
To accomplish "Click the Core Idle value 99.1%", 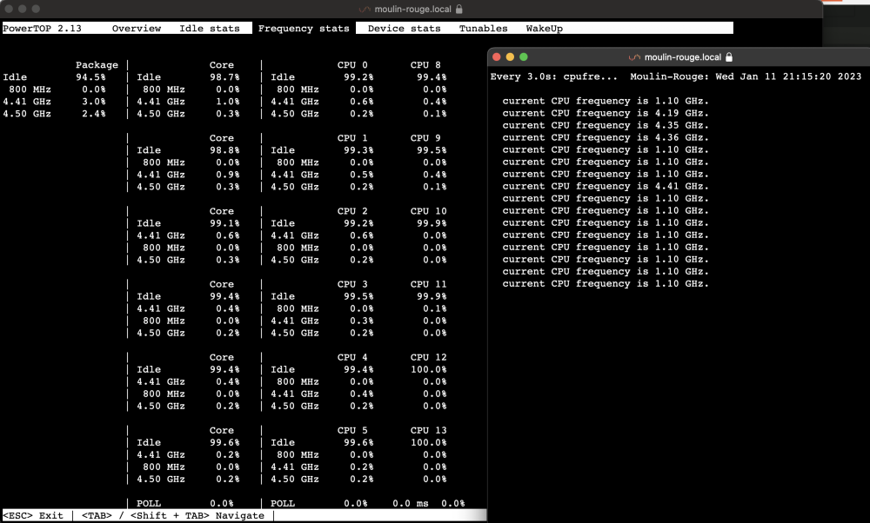I will point(224,223).
